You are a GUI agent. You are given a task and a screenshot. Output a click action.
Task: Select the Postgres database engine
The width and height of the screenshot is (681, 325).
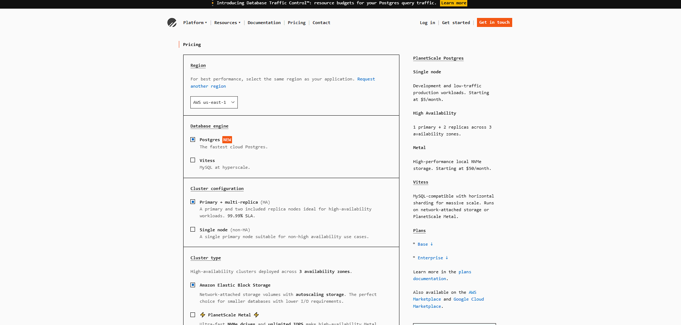193,139
